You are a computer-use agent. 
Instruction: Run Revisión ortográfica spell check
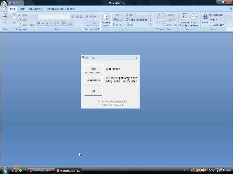click(x=136, y=20)
